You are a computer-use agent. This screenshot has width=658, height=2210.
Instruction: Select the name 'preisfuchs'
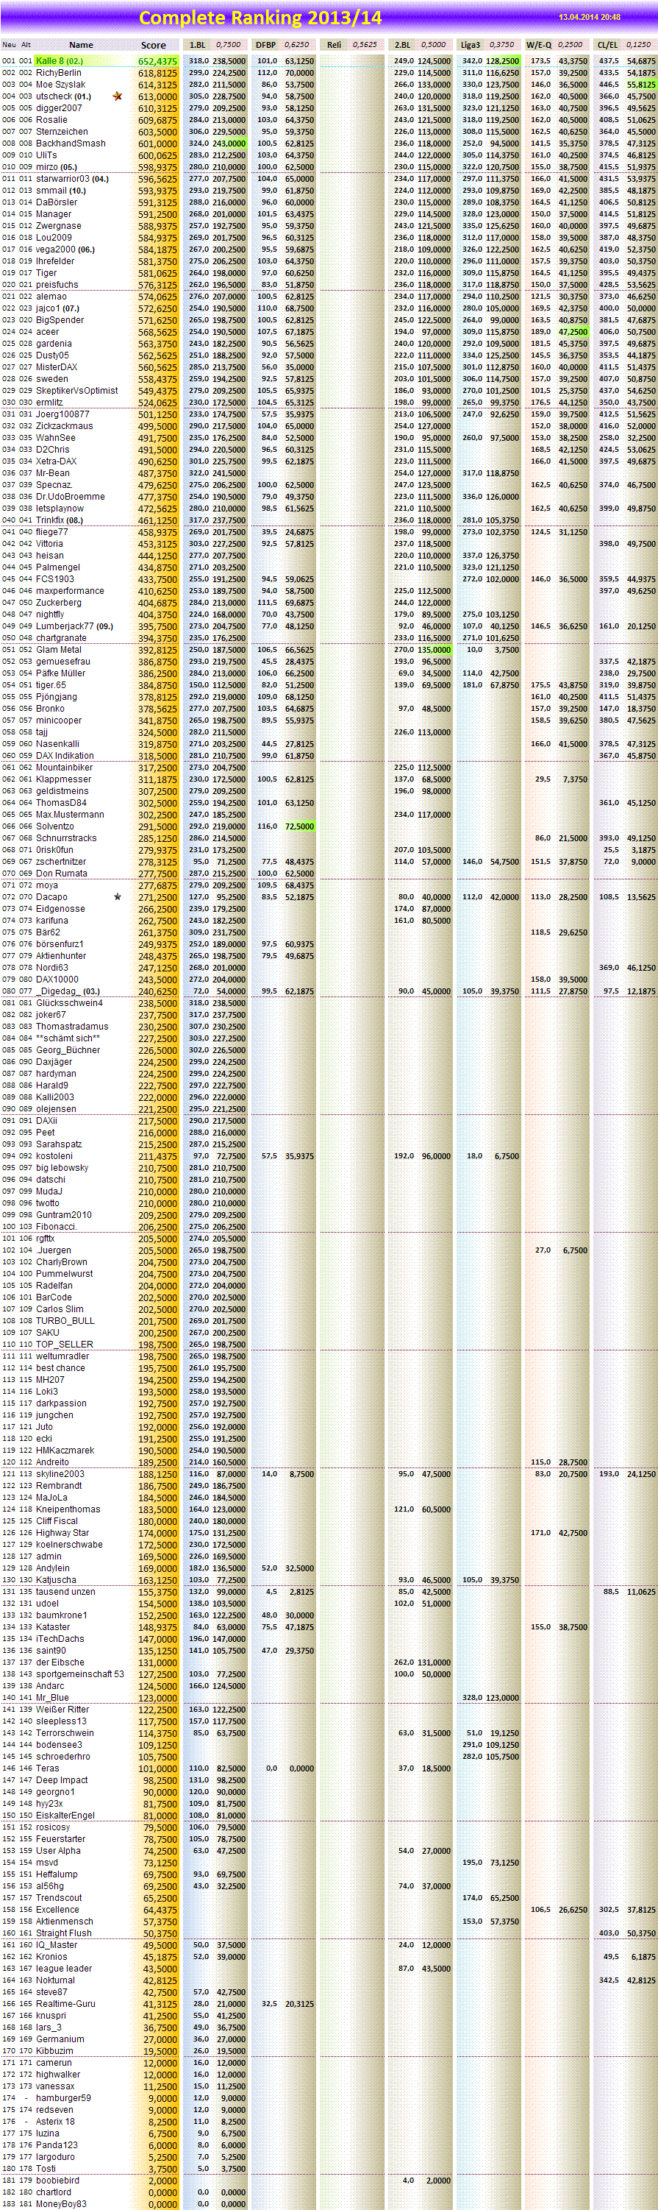pos(57,285)
